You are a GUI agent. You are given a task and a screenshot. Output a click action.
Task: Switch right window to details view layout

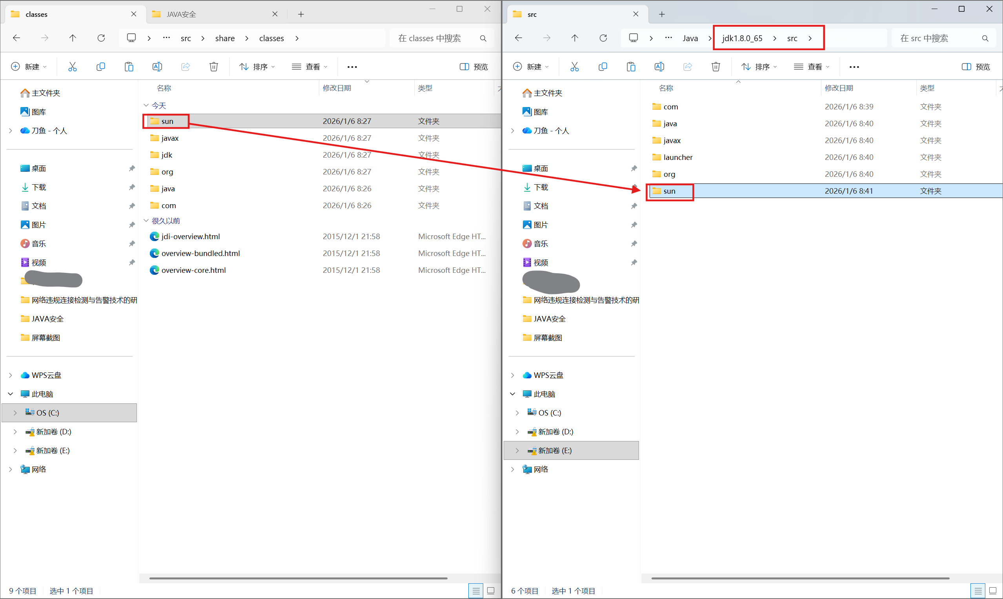978,591
